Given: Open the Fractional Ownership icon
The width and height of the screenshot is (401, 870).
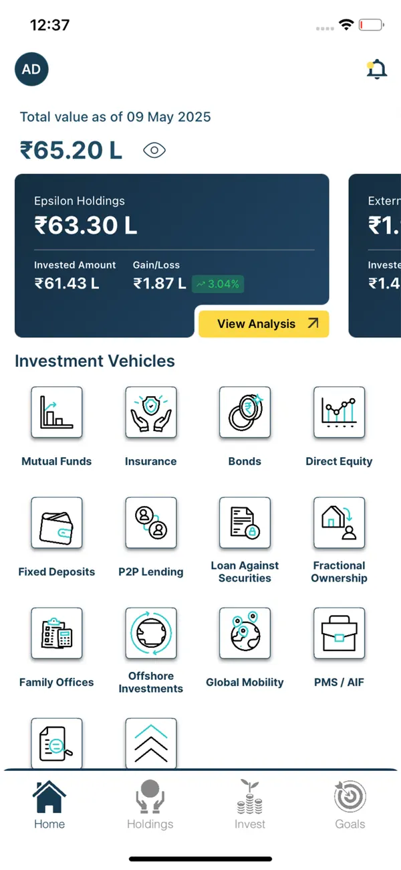Looking at the screenshot, I should click(x=340, y=523).
